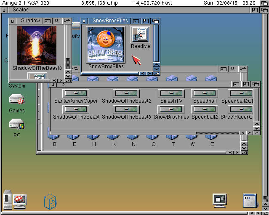Open the SnowBrosFiles game icon
The width and height of the screenshot is (269, 215).
tap(106, 45)
